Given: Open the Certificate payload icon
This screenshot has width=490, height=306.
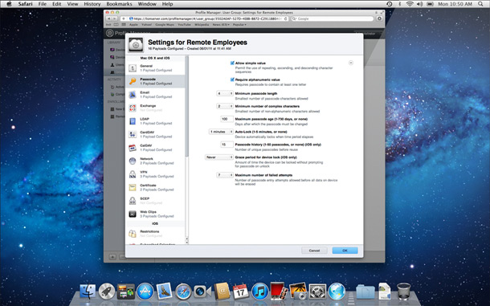Looking at the screenshot, I should coord(133,188).
